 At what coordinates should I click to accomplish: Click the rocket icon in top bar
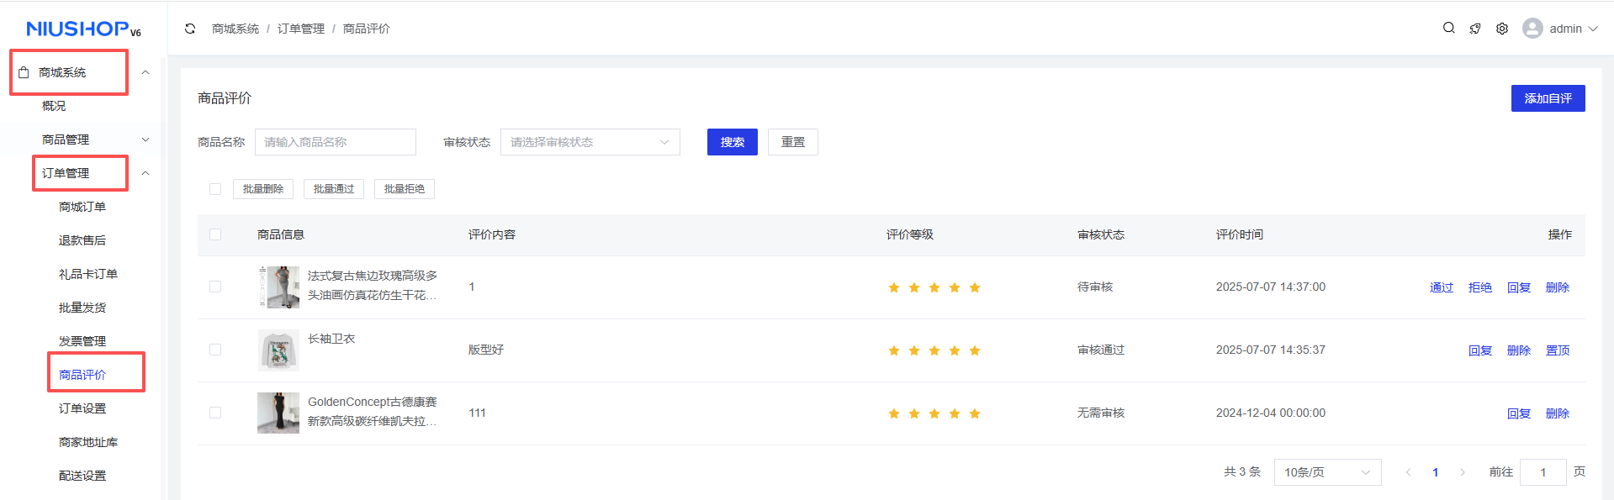click(1475, 29)
